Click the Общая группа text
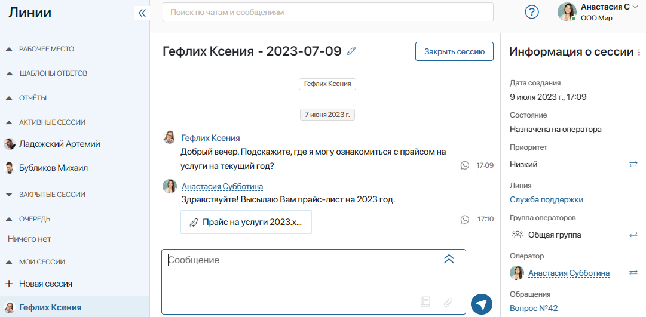This screenshot has width=646, height=317. coord(555,235)
